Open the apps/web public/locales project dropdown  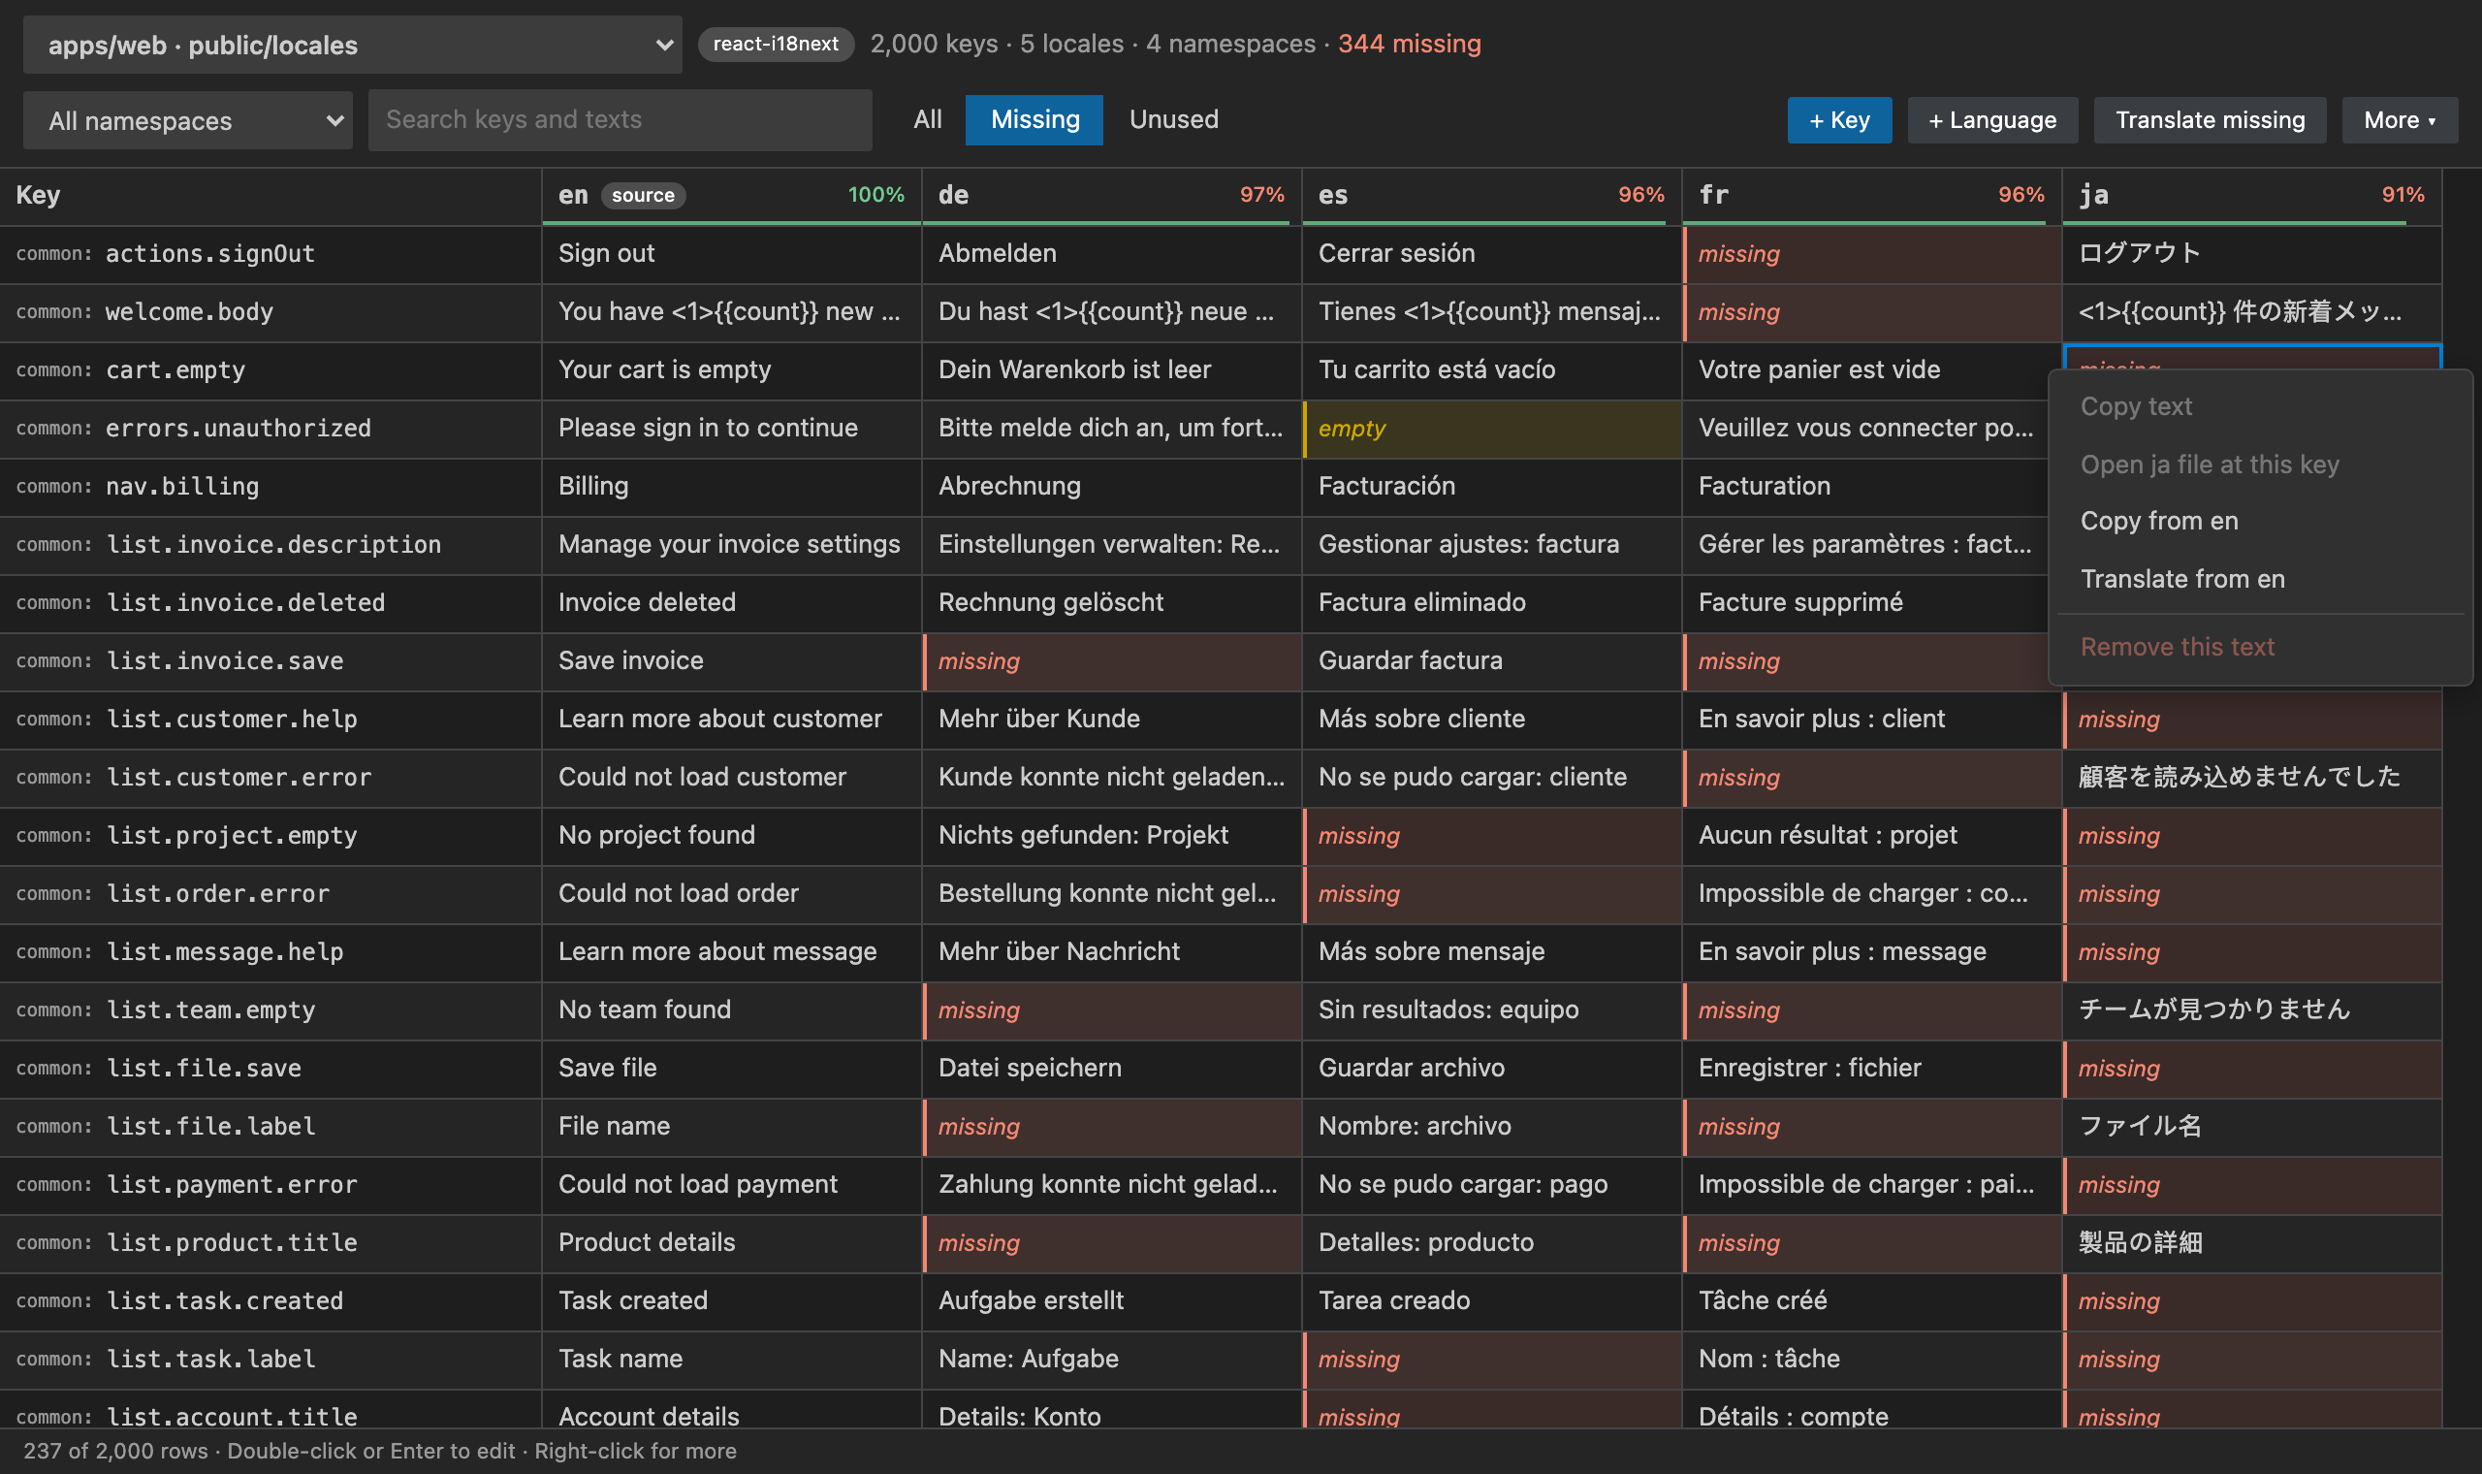pos(353,45)
